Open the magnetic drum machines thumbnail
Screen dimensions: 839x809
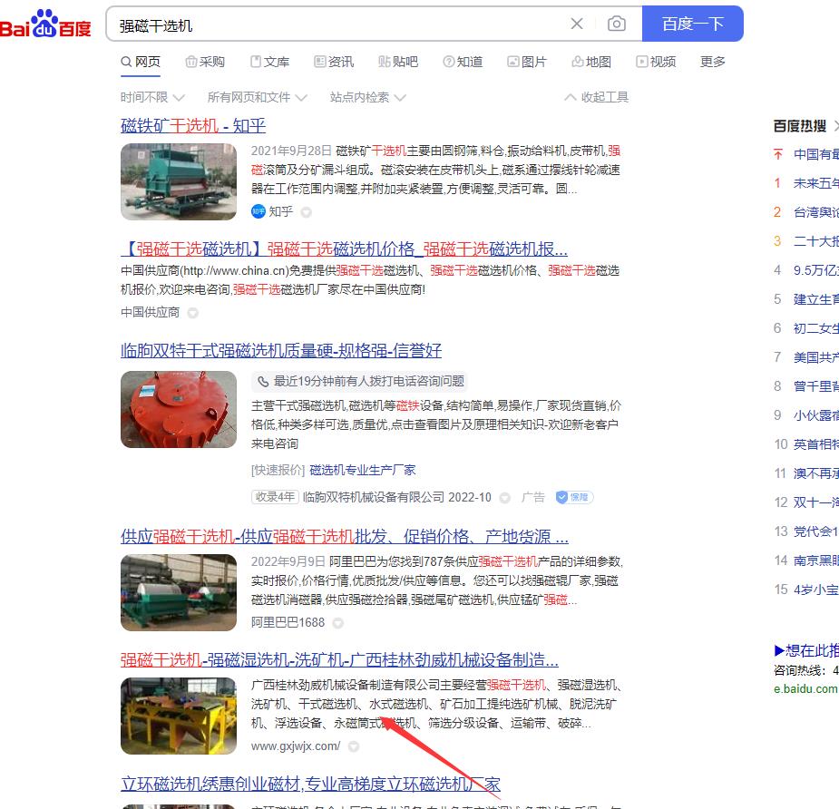179,593
